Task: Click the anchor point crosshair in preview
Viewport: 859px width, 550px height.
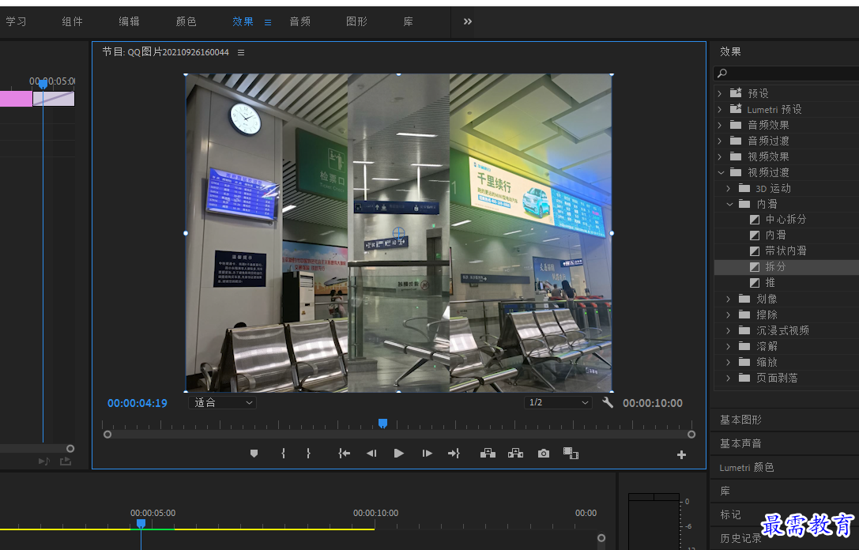Action: 398,233
